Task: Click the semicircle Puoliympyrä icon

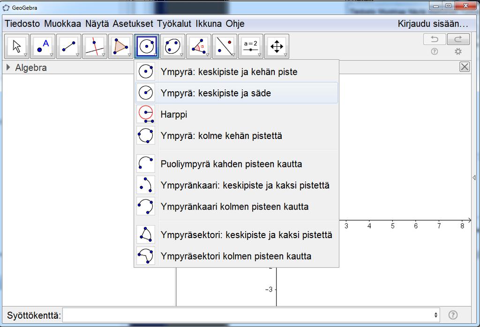Action: 146,164
